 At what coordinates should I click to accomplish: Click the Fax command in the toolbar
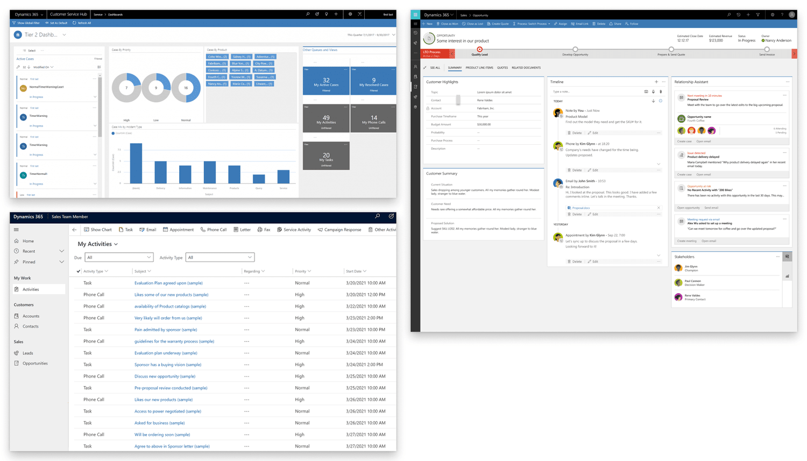[x=264, y=230]
